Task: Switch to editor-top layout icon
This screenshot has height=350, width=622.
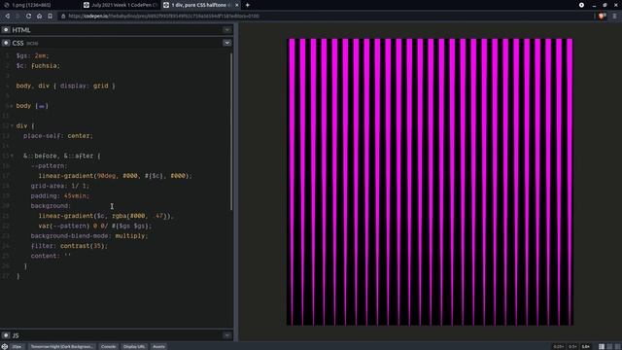Action: [x=609, y=346]
